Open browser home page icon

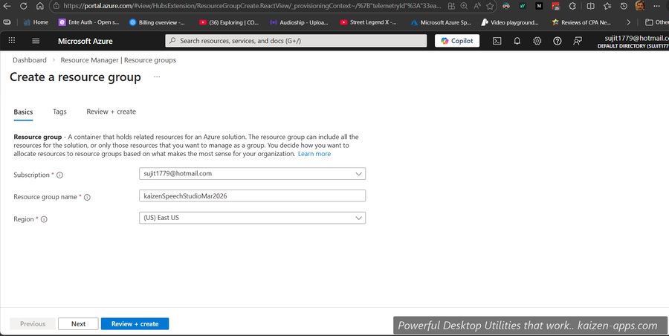39,6
